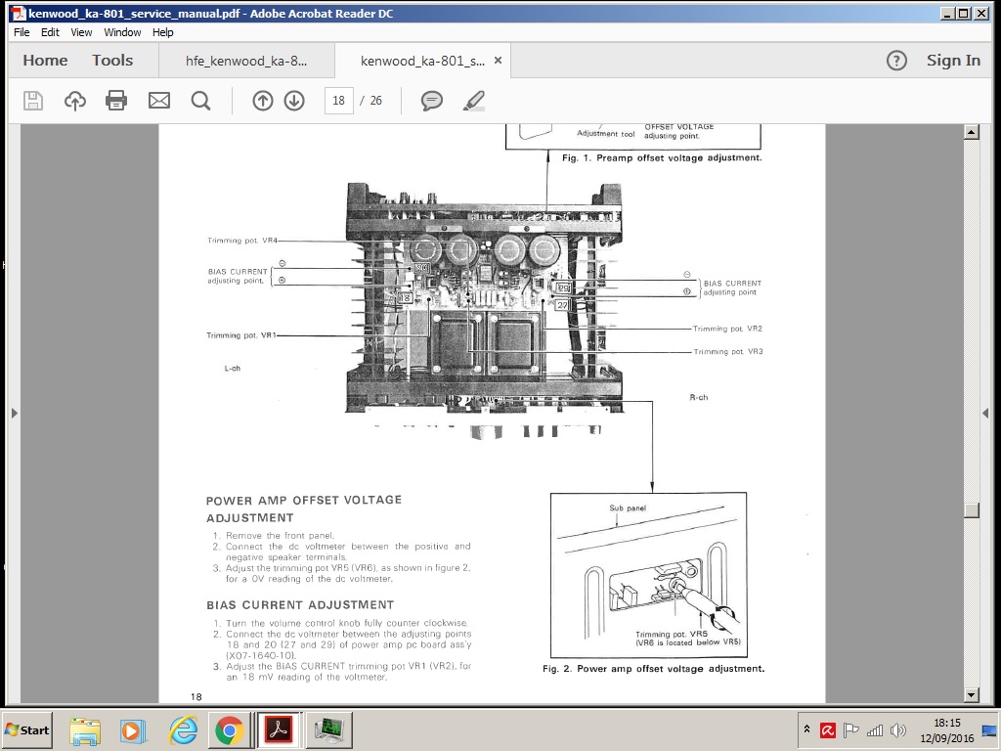This screenshot has width=1001, height=751.
Task: Click the Fig. 2 caption text
Action: click(x=653, y=669)
